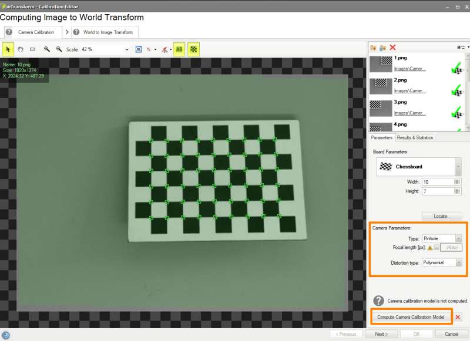This screenshot has width=470, height=341.
Task: Open the path link under 3.png
Action: pyautogui.click(x=409, y=113)
